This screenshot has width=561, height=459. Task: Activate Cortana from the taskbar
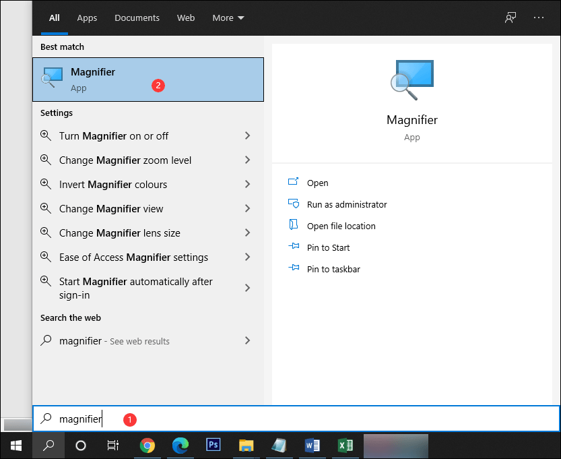click(81, 446)
